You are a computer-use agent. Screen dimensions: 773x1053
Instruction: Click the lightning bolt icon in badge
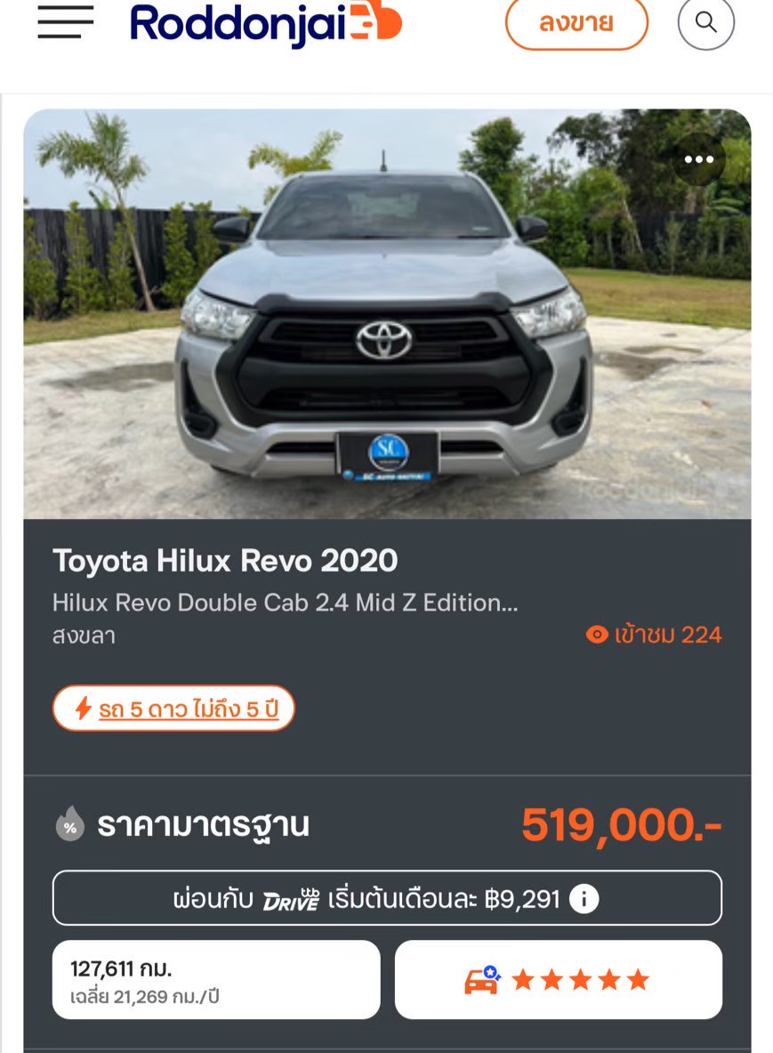coord(83,709)
